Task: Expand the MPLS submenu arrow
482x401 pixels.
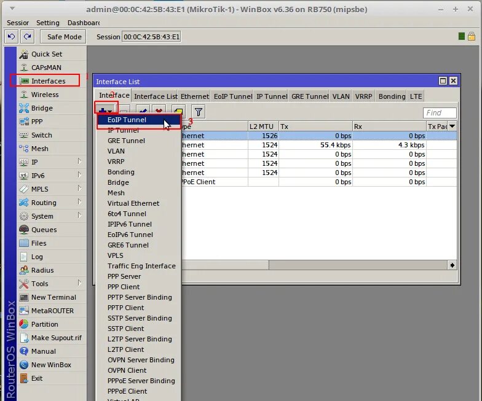Action: pyautogui.click(x=79, y=189)
